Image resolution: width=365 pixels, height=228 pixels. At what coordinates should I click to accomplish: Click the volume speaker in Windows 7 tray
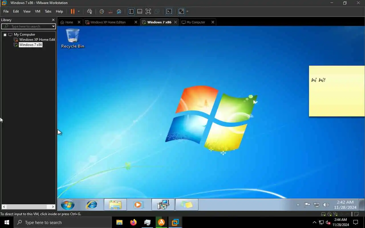326,205
